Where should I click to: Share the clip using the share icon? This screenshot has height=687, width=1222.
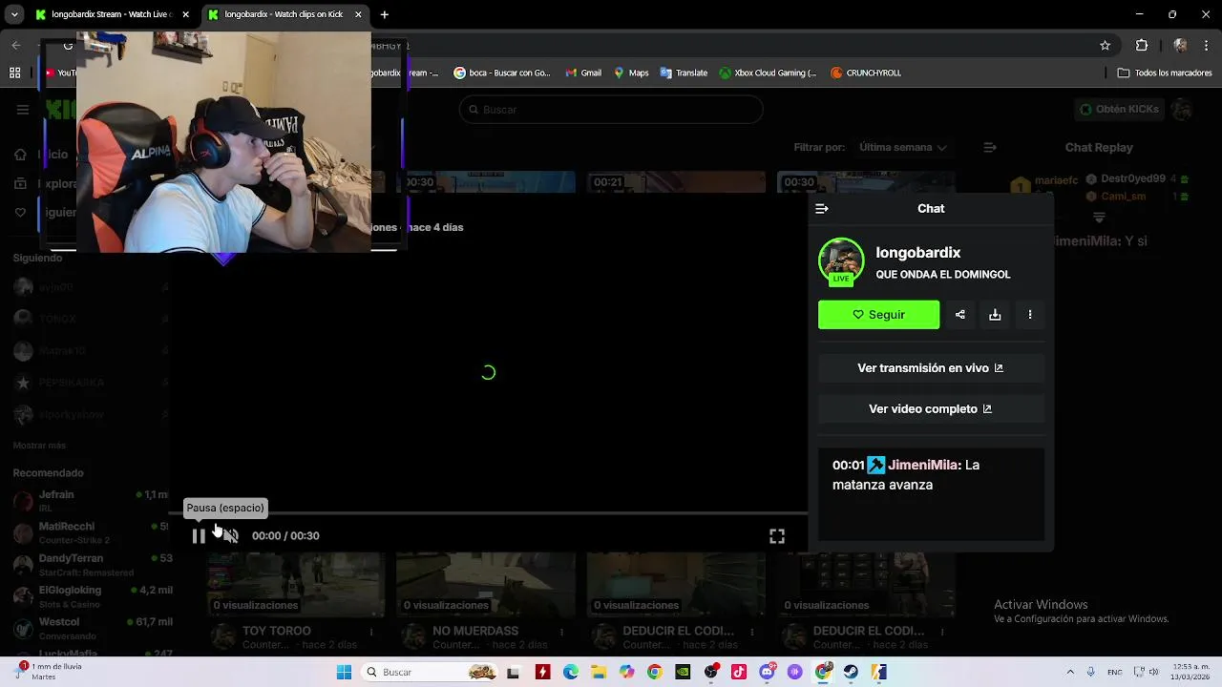pos(960,315)
